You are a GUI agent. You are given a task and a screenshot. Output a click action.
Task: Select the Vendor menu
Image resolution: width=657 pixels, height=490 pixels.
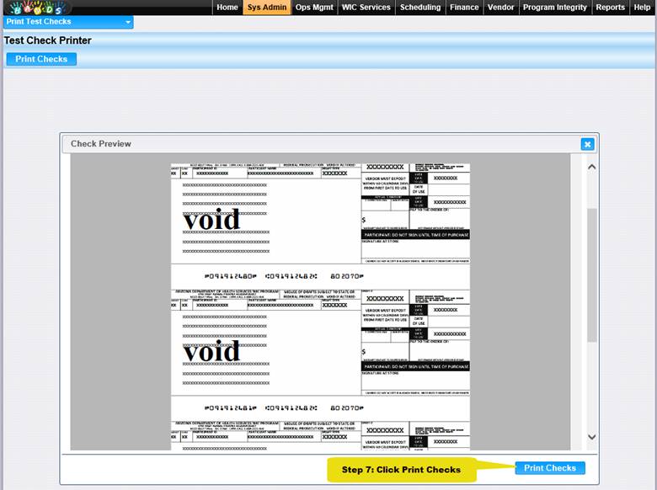tap(501, 8)
